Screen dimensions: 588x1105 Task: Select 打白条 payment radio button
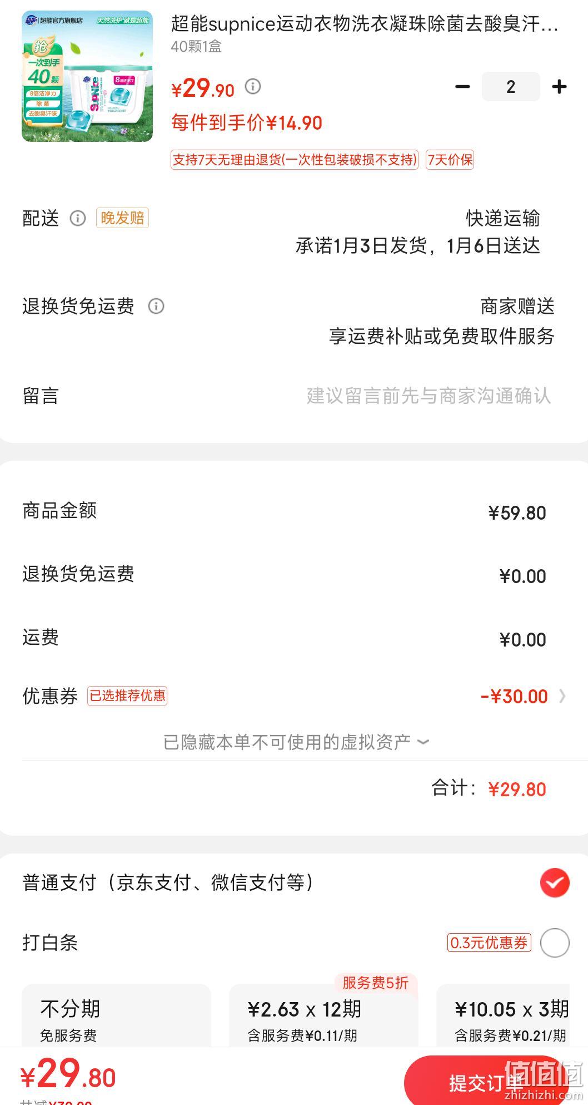click(x=555, y=943)
